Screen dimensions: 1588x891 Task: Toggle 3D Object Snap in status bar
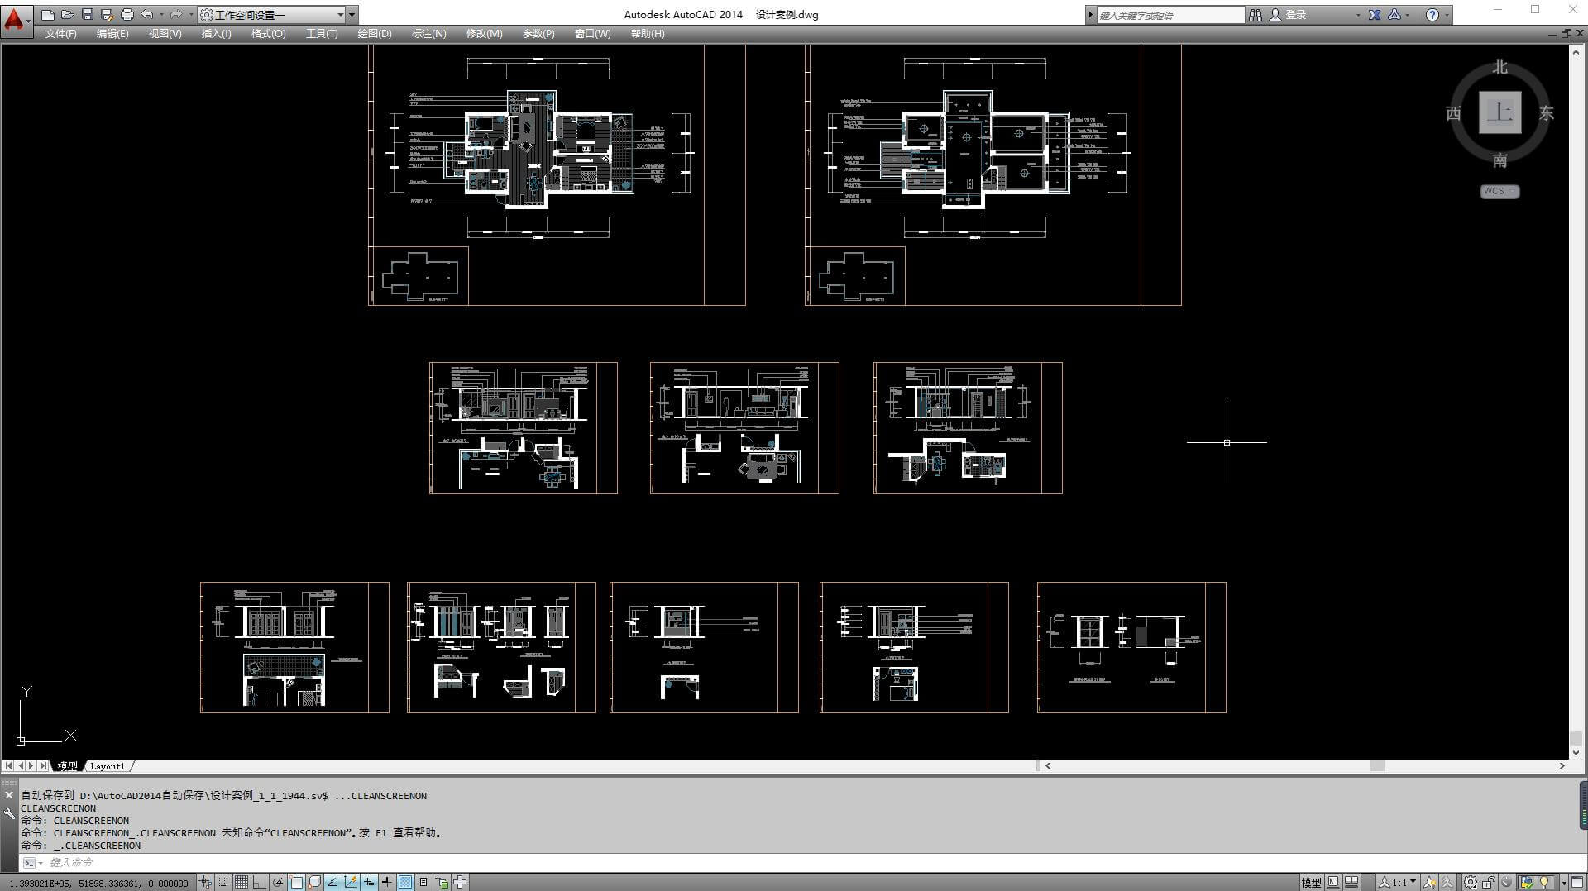[314, 883]
